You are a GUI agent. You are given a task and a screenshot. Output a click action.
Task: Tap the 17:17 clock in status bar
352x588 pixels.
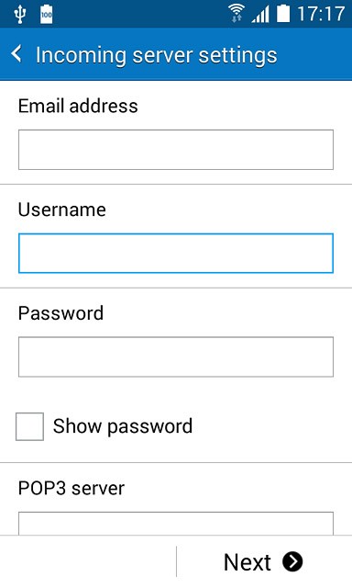point(321,15)
